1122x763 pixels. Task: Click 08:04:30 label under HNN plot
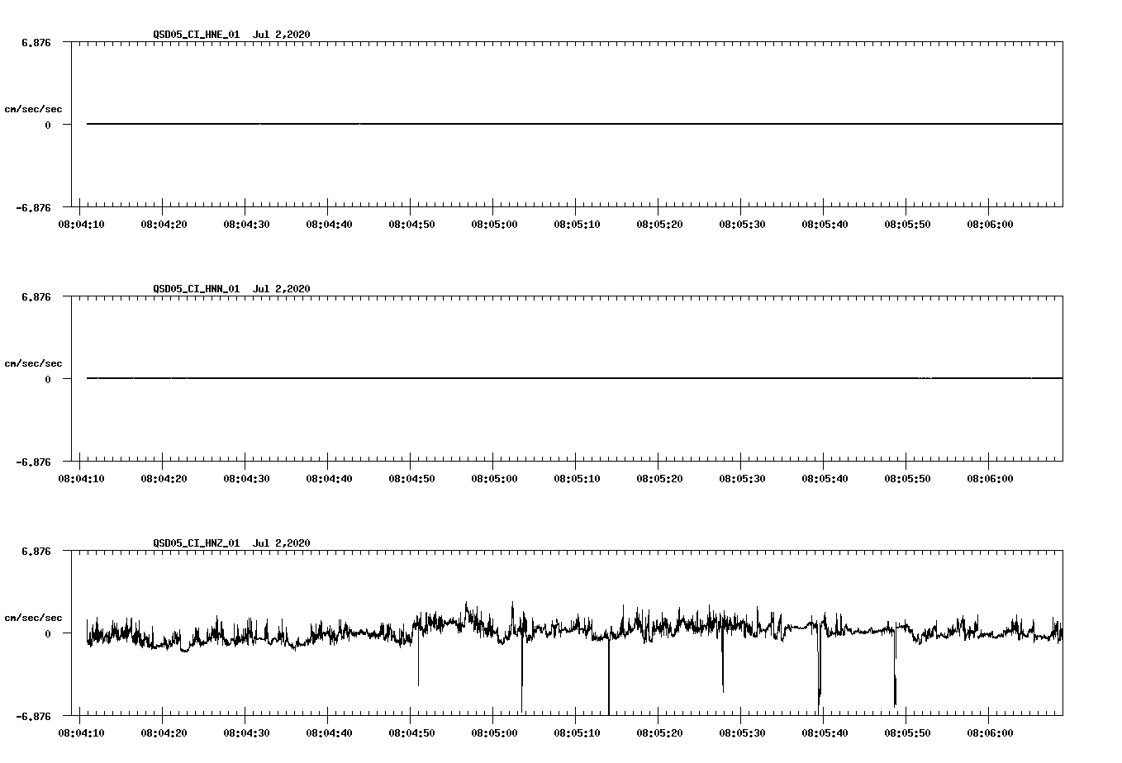point(246,478)
